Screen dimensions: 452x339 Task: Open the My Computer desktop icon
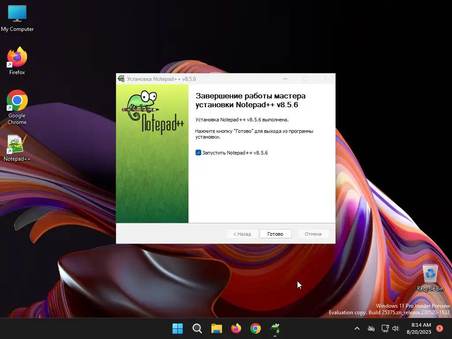tap(17, 18)
